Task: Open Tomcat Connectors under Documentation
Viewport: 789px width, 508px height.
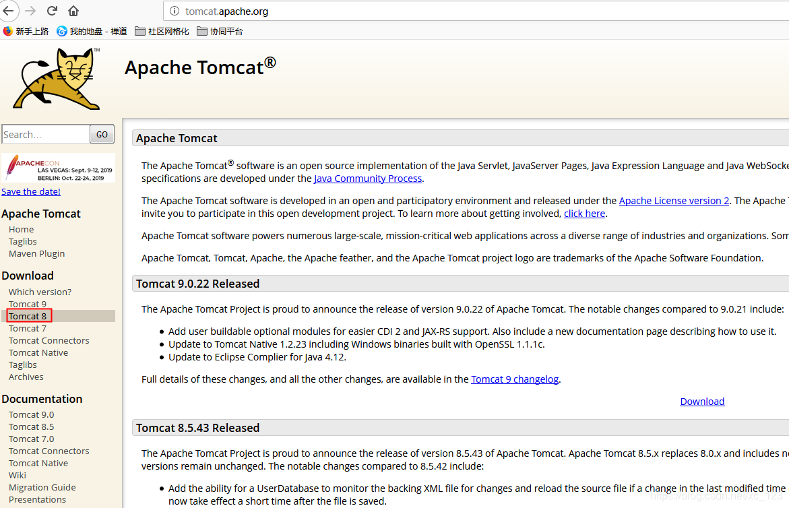Action: click(49, 451)
